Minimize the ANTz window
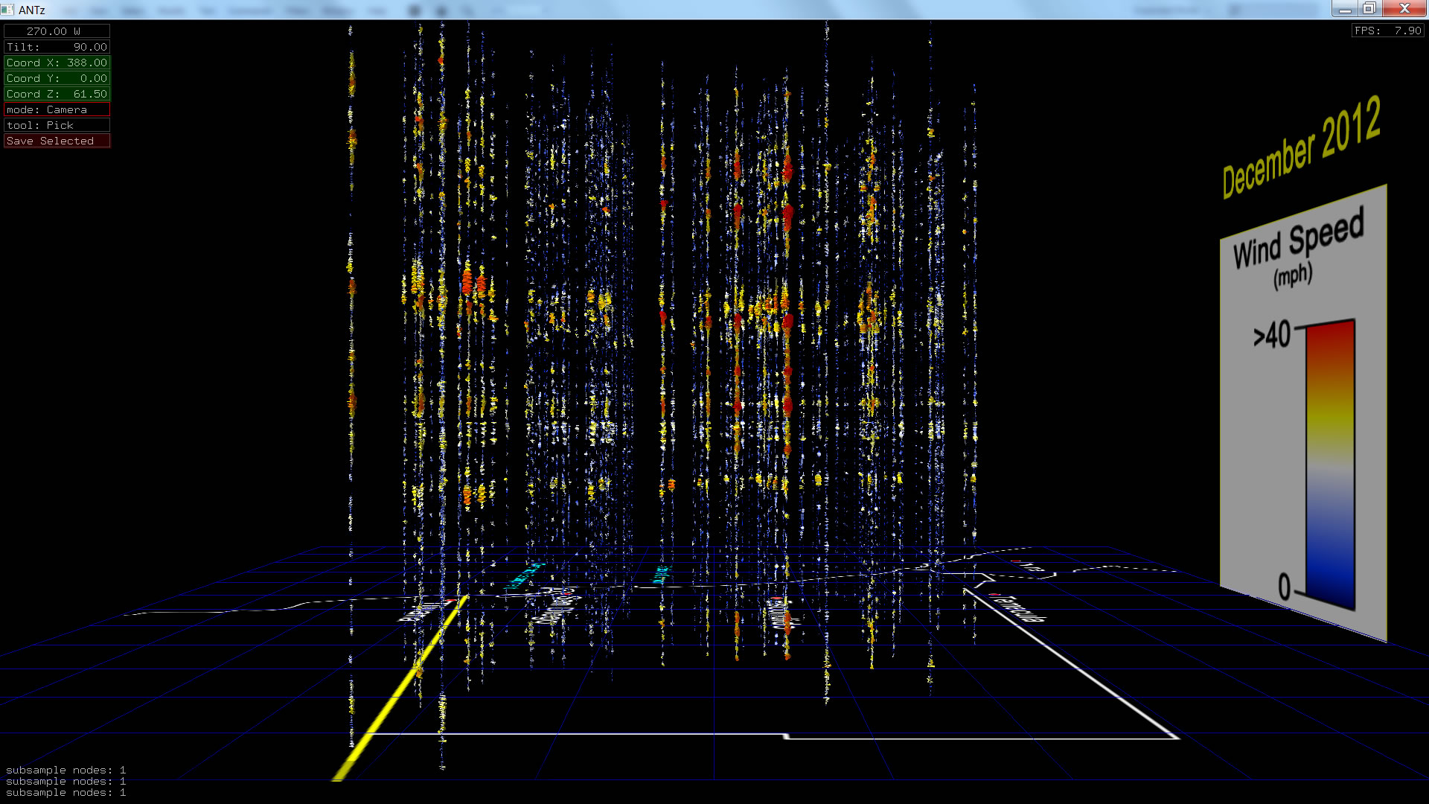Image resolution: width=1429 pixels, height=804 pixels. [x=1344, y=9]
